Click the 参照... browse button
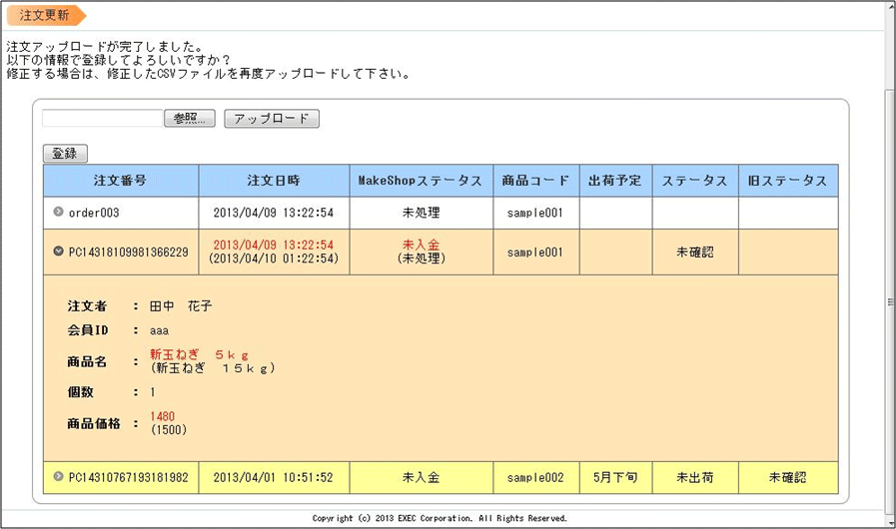Screen dimensions: 896x529 coord(190,118)
